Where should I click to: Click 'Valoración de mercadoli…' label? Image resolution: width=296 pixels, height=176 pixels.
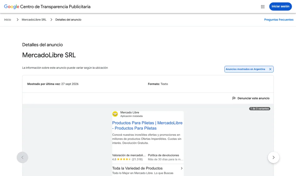(x=129, y=155)
